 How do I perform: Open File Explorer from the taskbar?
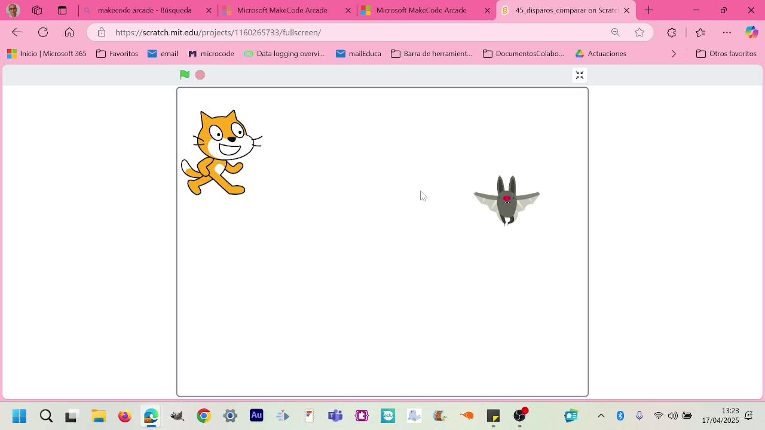coord(99,416)
